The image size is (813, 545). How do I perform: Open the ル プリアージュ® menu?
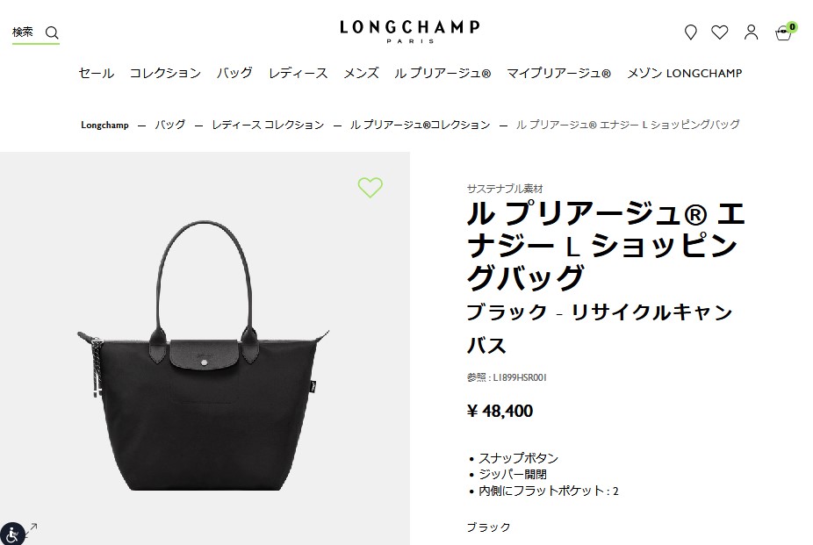(442, 73)
